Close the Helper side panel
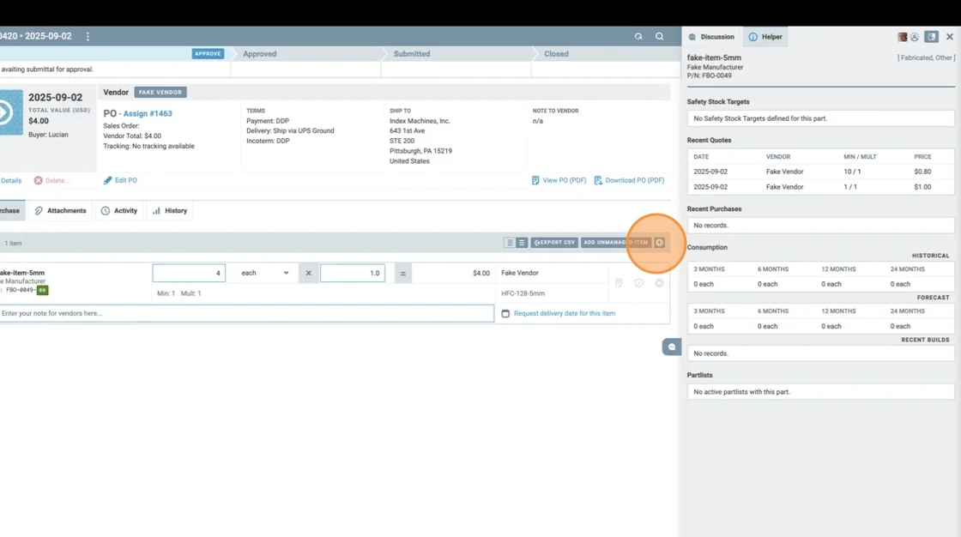The width and height of the screenshot is (961, 537). point(949,37)
